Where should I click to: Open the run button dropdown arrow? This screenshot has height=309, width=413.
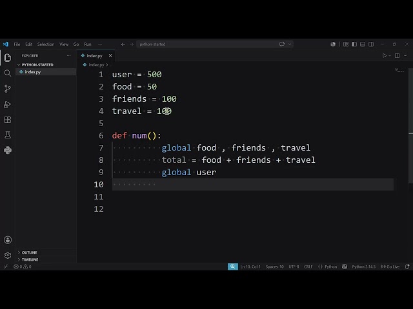[x=390, y=56]
